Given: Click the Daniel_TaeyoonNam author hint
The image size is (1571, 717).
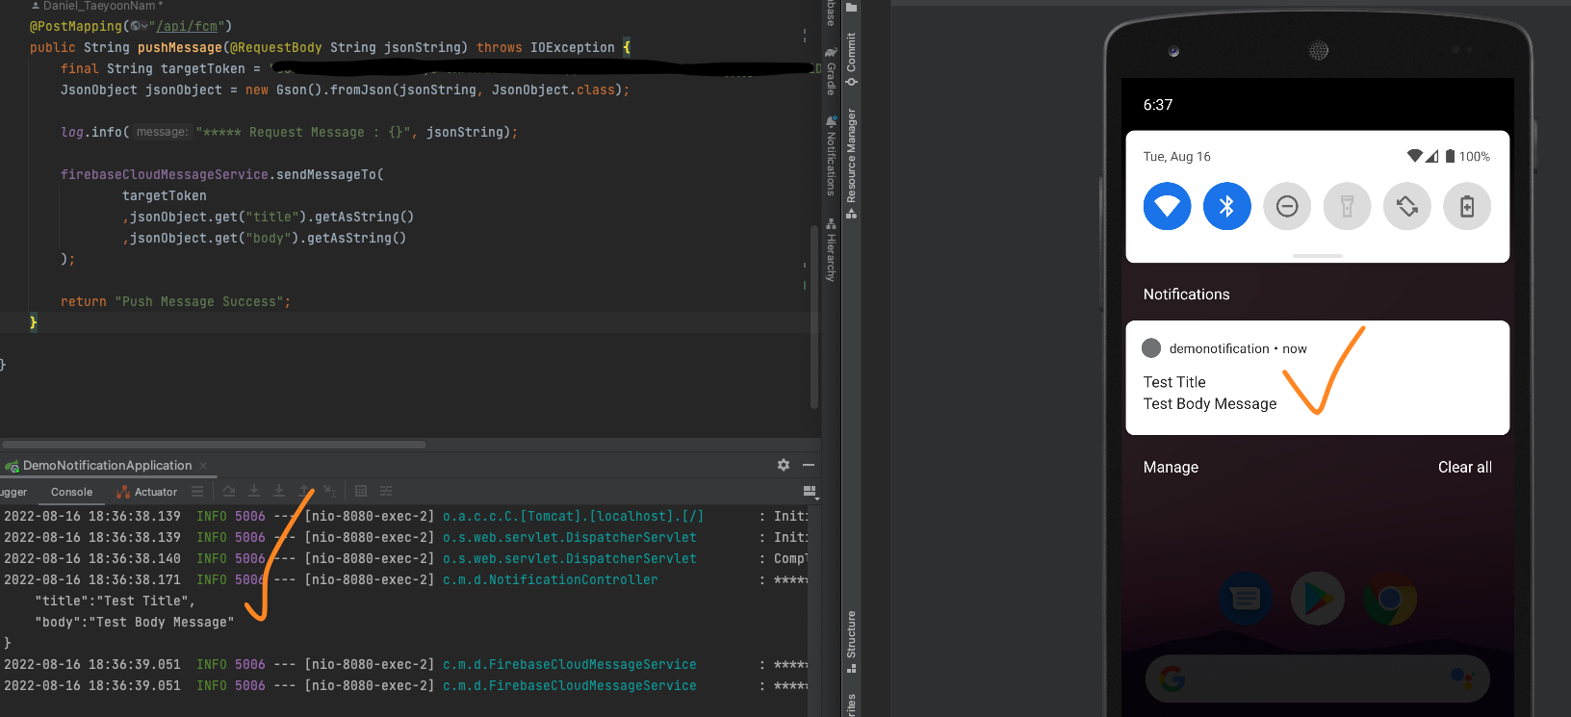Looking at the screenshot, I should pyautogui.click(x=97, y=6).
